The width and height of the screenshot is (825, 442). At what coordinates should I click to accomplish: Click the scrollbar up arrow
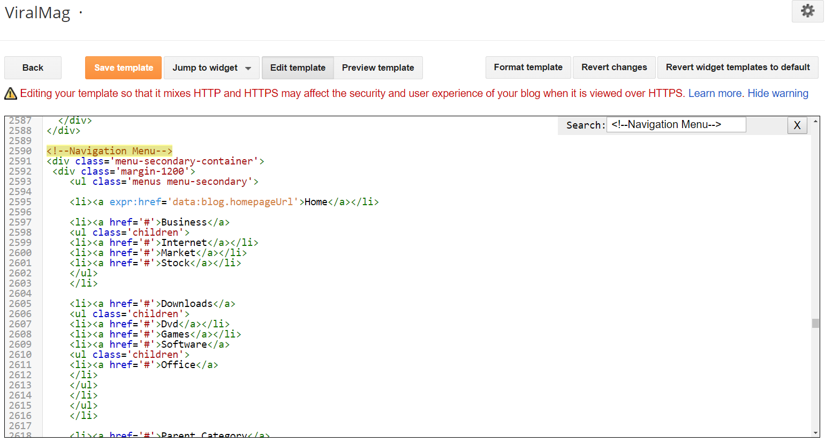point(815,122)
